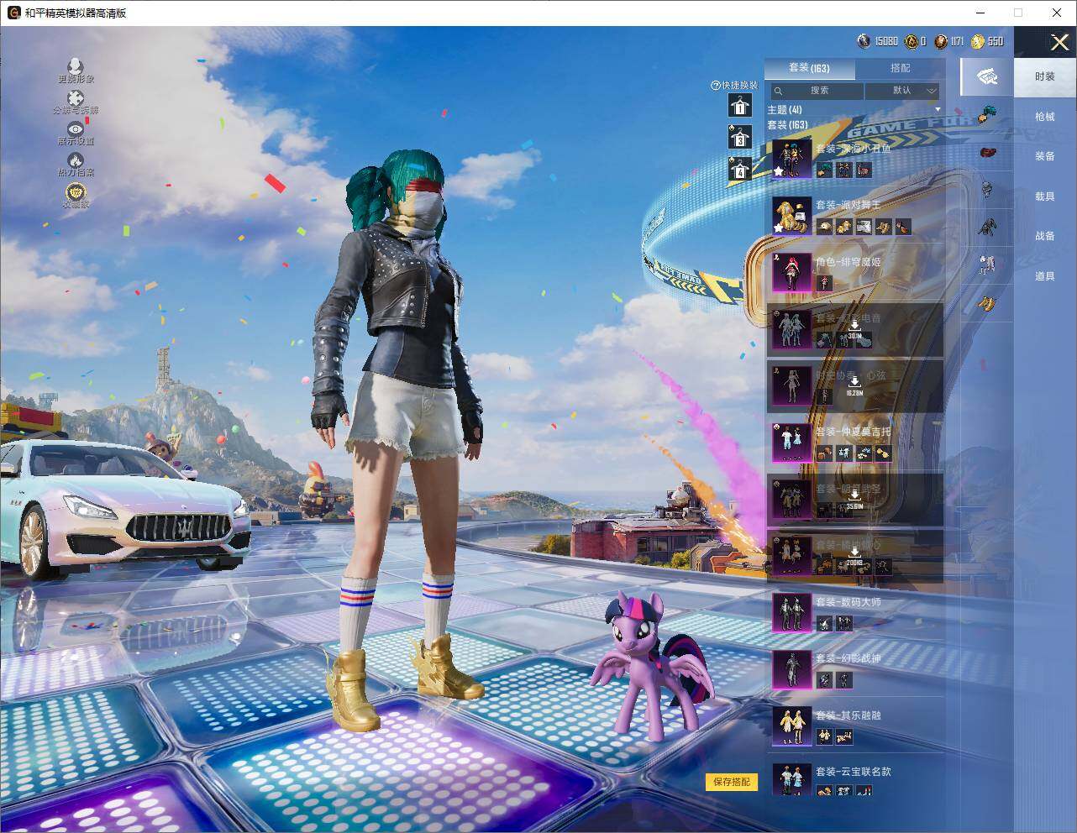Click the teal hair piece of 深海小丑鱼
Screen dimensions: 1077x833
[x=823, y=170]
